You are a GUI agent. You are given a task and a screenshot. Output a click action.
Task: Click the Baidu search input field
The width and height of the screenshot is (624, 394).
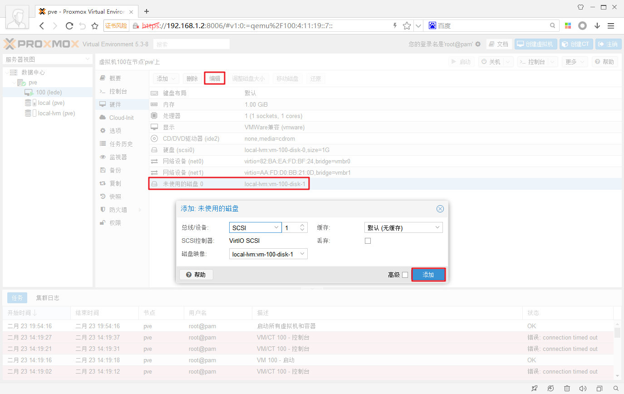tap(492, 26)
